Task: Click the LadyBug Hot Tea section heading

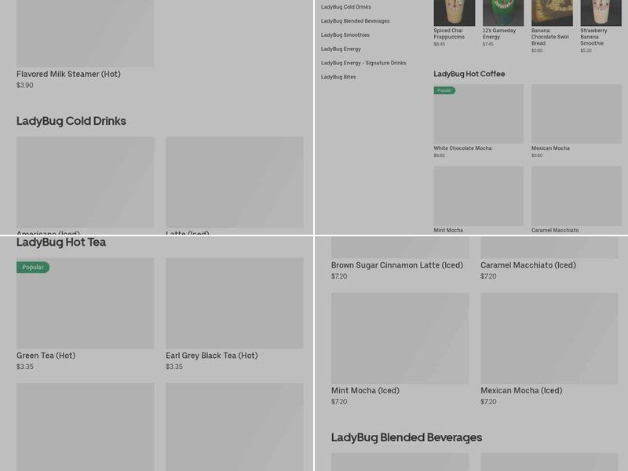Action: coord(61,242)
